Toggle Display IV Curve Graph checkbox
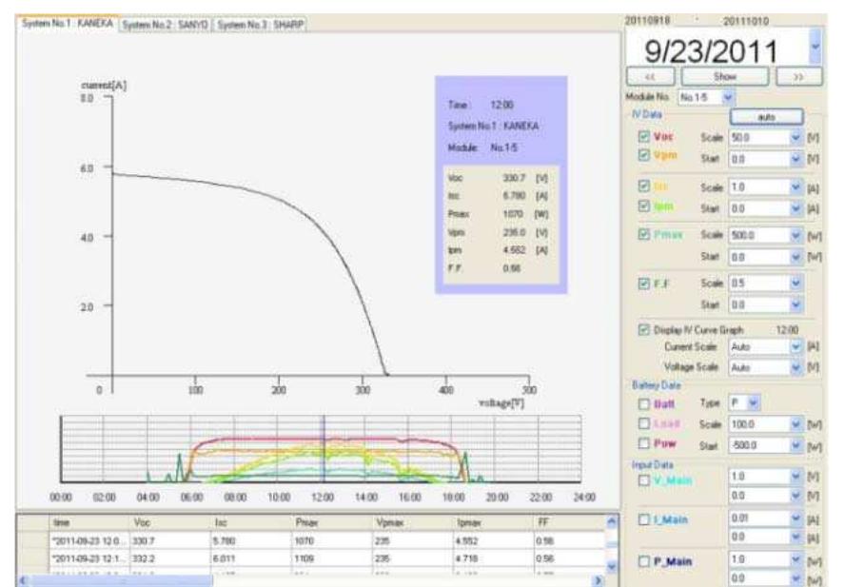Screen dimensions: 845x587 (644, 329)
